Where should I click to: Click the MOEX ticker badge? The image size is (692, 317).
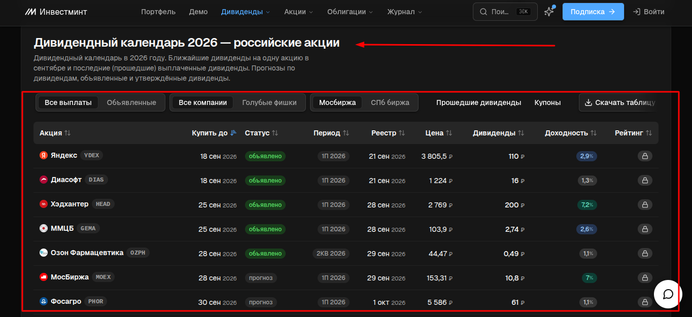pyautogui.click(x=103, y=277)
